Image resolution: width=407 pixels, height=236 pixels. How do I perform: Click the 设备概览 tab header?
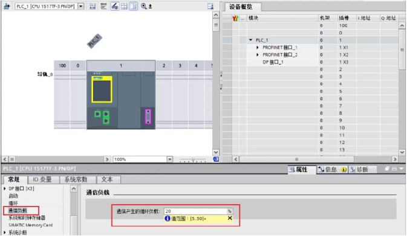click(x=241, y=7)
